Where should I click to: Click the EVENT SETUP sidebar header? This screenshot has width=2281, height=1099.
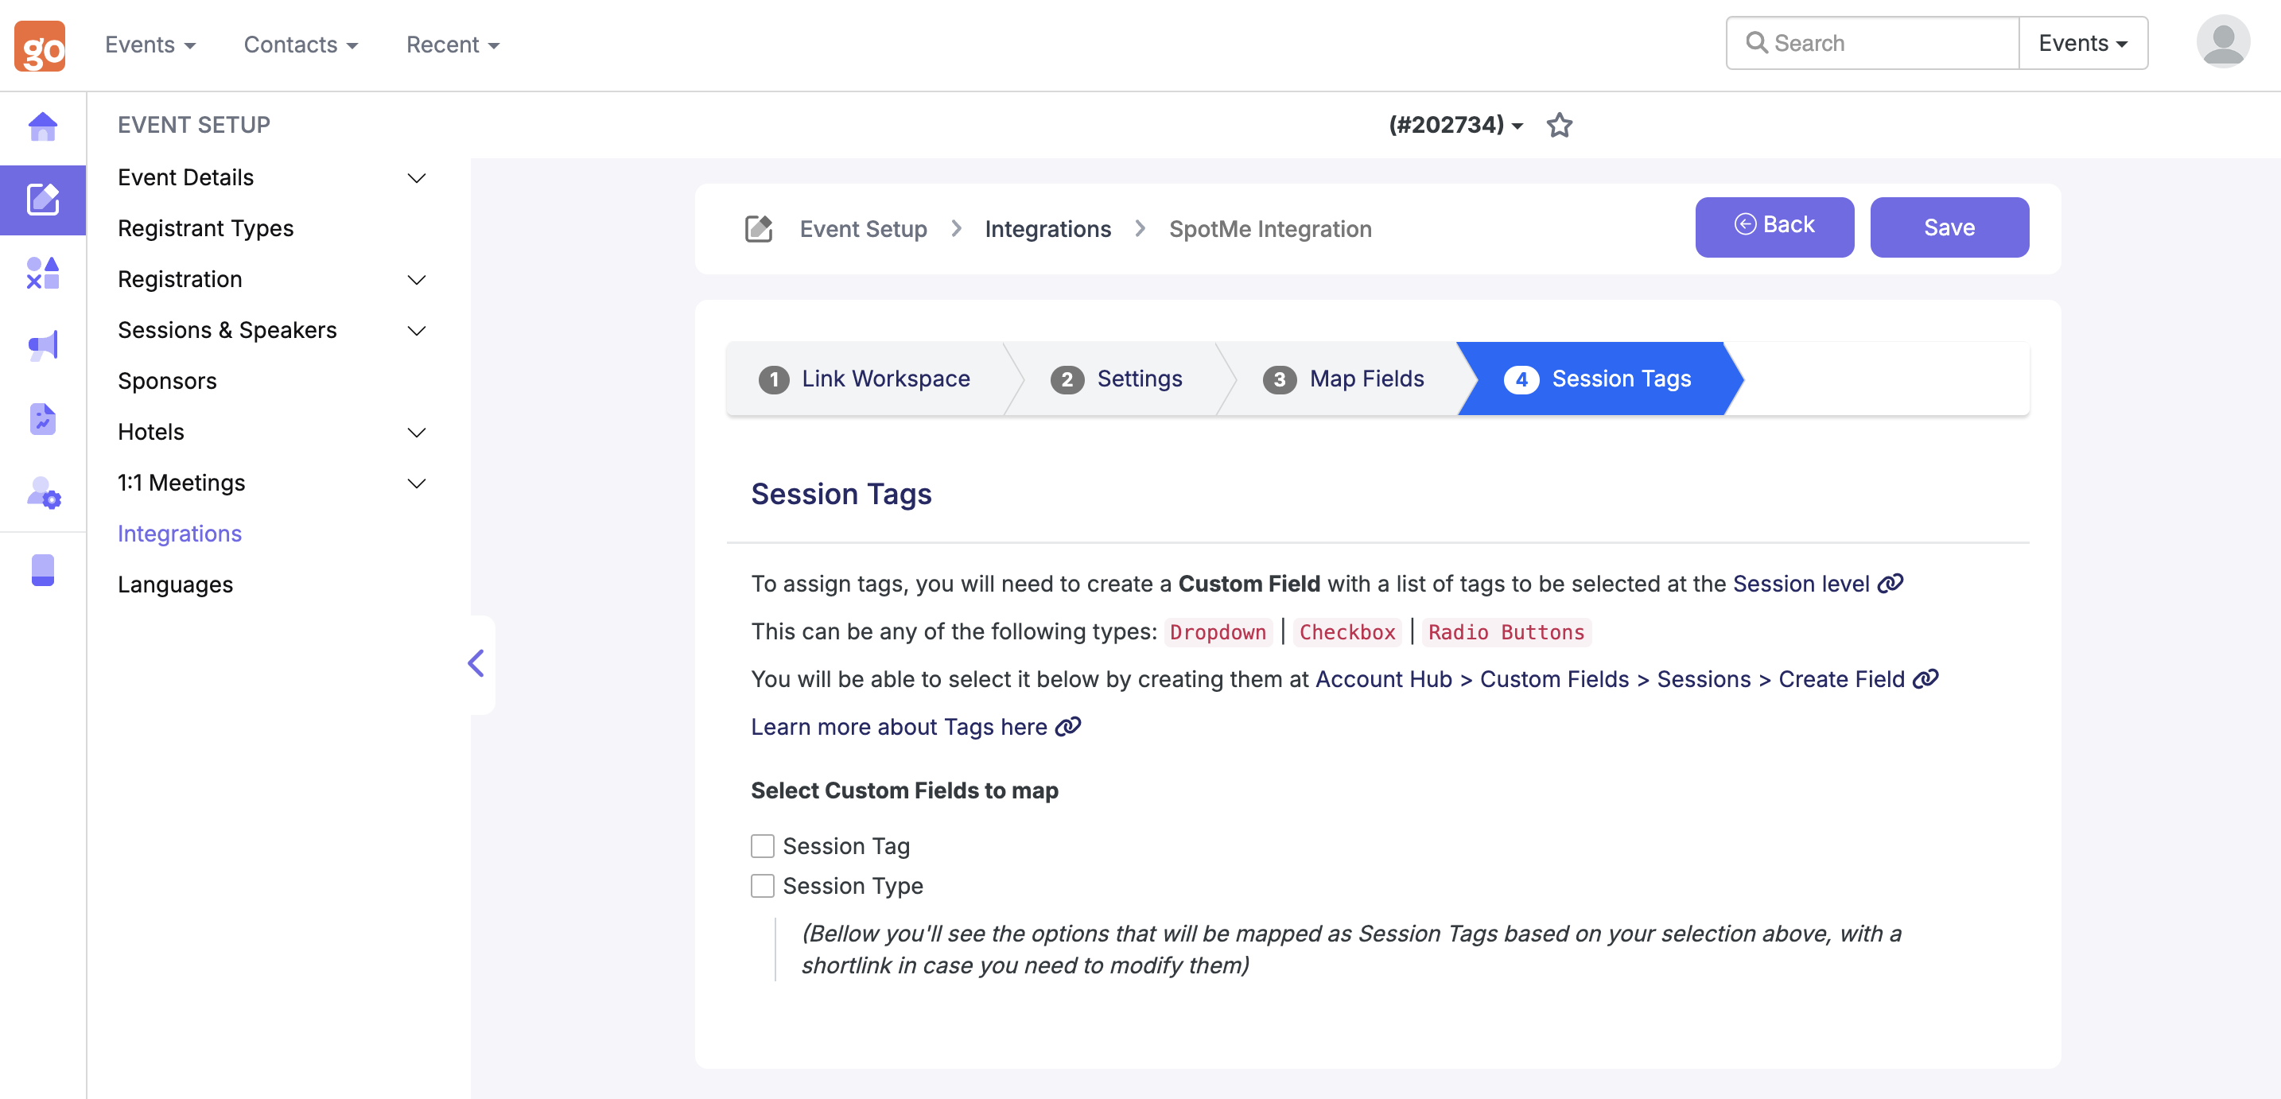(194, 125)
